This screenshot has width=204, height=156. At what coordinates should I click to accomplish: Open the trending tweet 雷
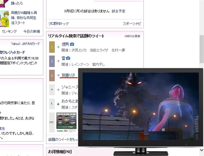click(63, 58)
